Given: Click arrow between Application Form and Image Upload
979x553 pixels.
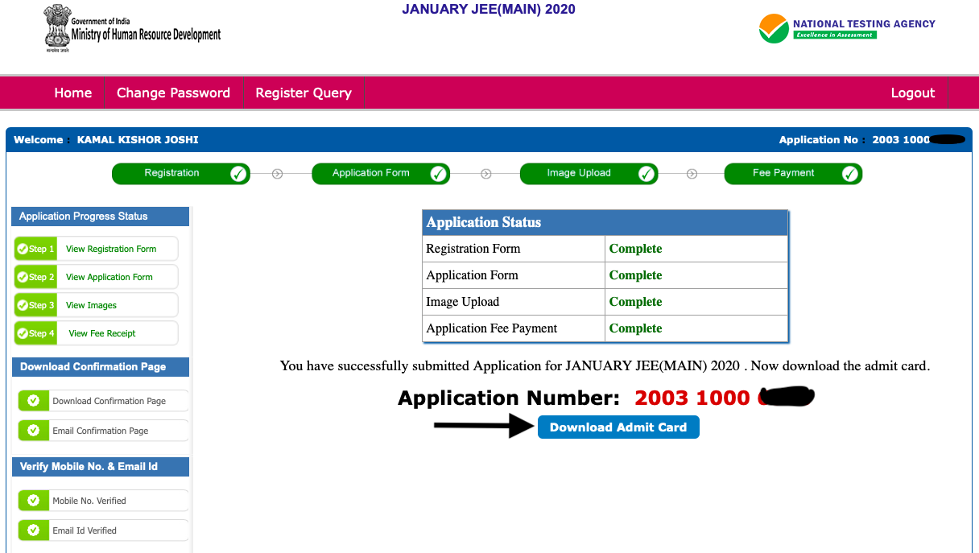Looking at the screenshot, I should tap(485, 174).
